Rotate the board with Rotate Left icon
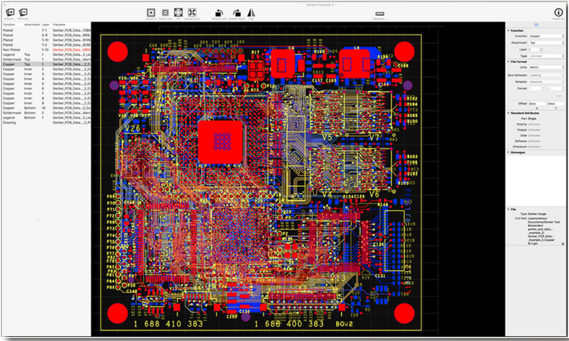This screenshot has width=569, height=341. [x=219, y=13]
